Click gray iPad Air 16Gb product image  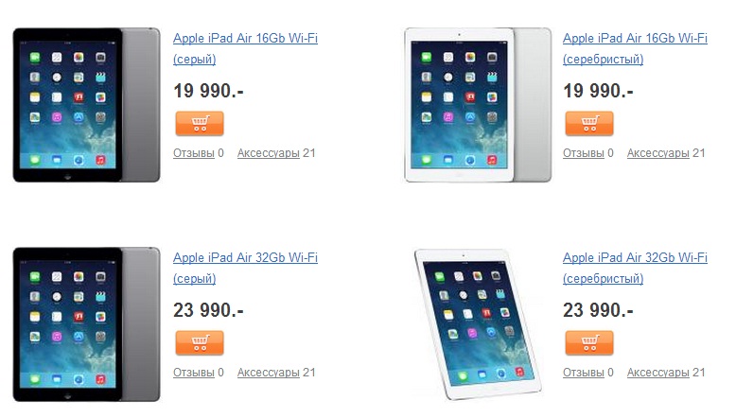[x=86, y=105]
